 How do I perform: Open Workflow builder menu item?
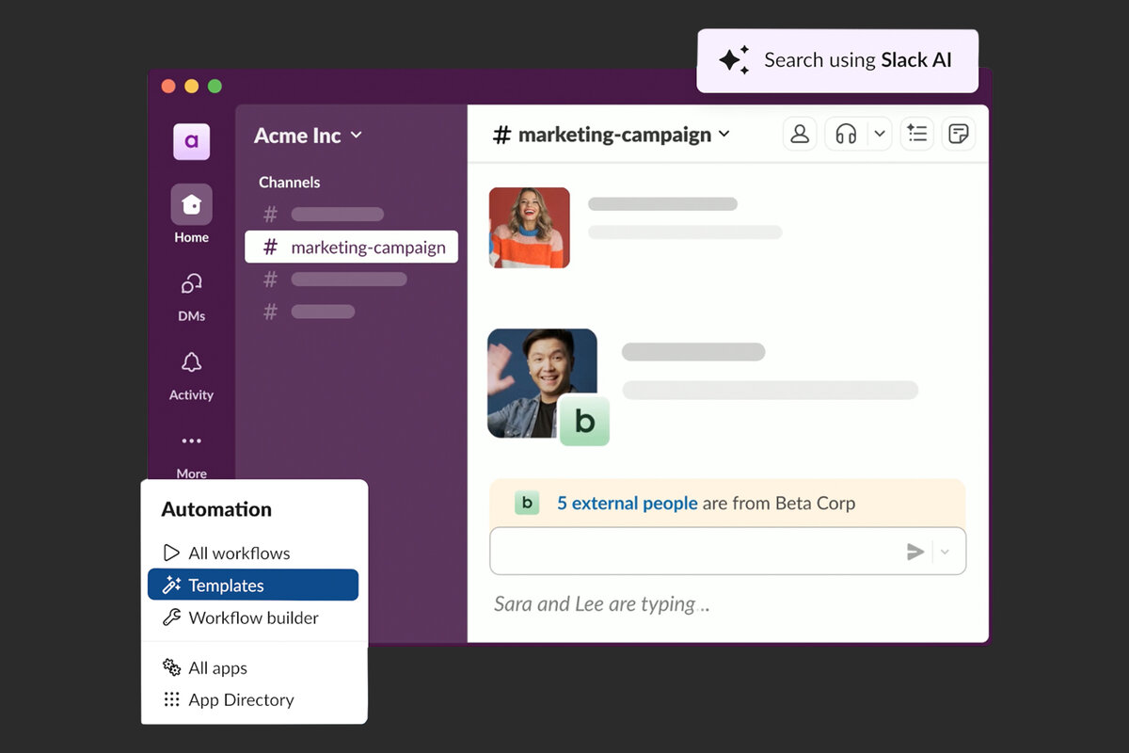[x=253, y=617]
